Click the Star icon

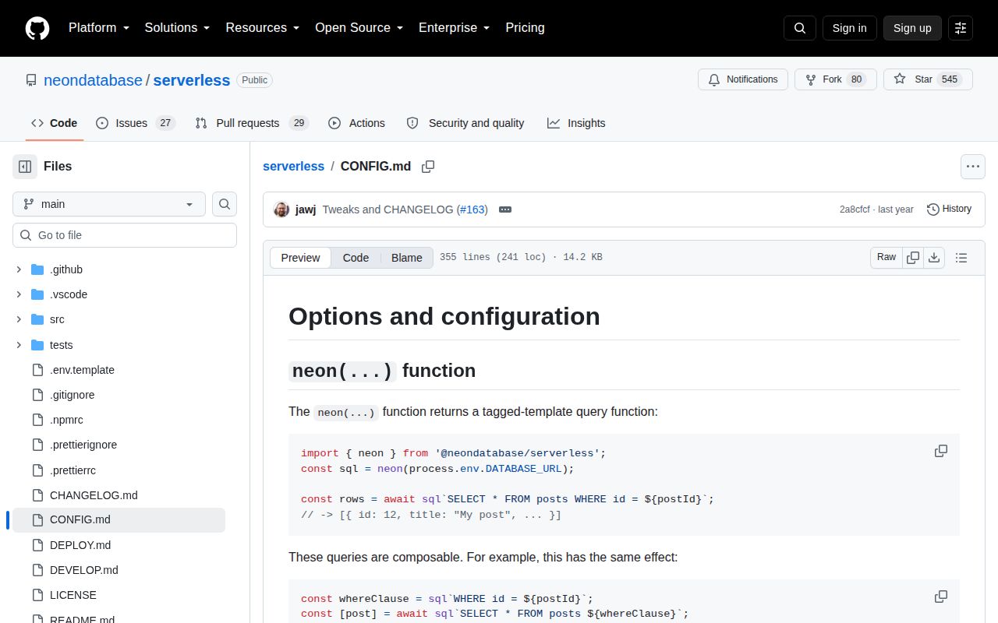click(900, 79)
